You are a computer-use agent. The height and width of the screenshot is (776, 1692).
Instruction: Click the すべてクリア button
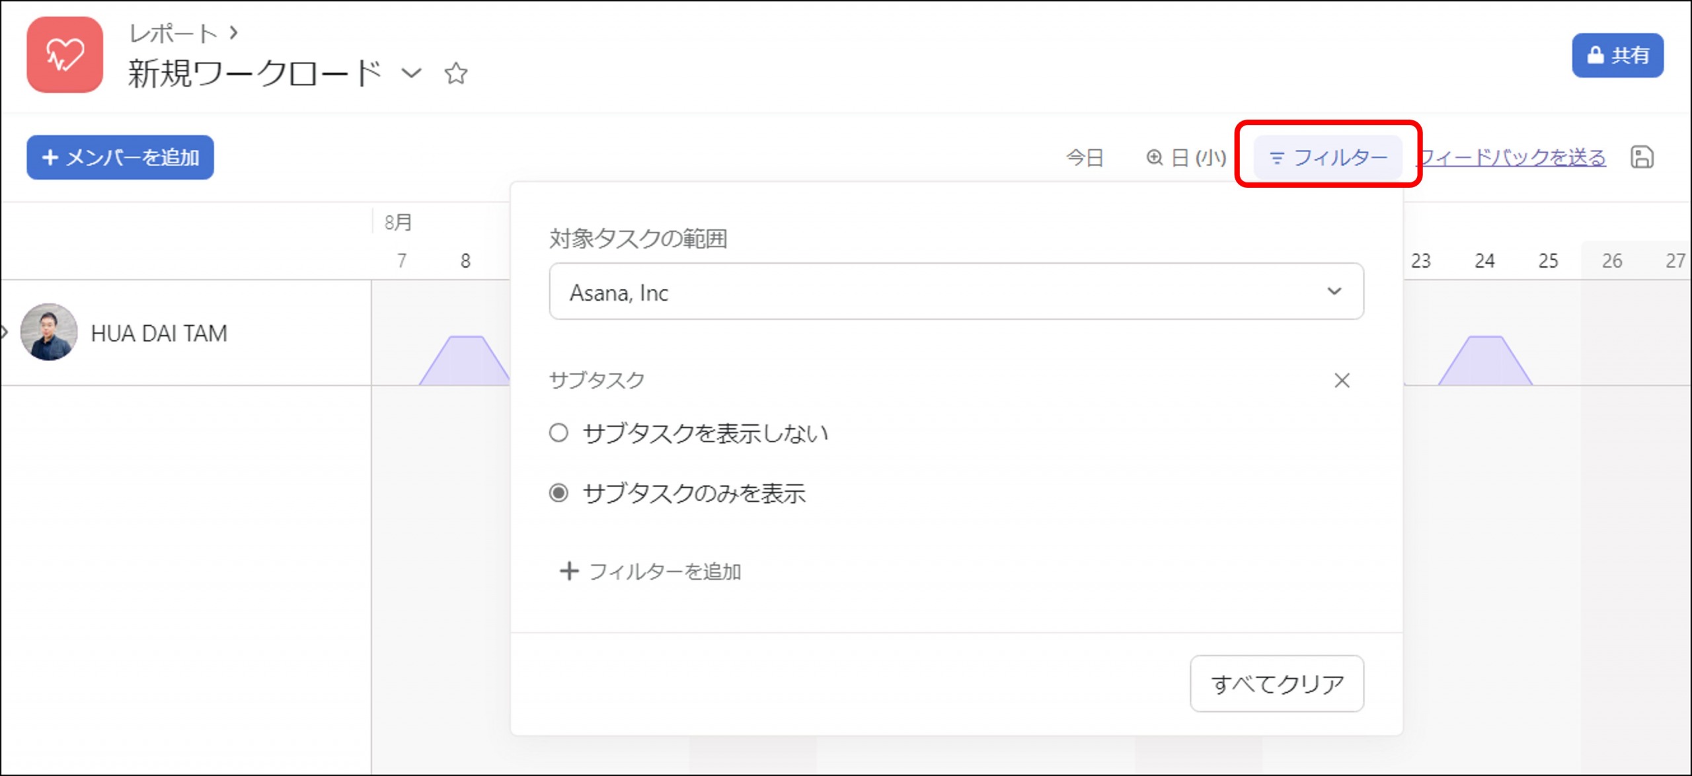[1277, 683]
